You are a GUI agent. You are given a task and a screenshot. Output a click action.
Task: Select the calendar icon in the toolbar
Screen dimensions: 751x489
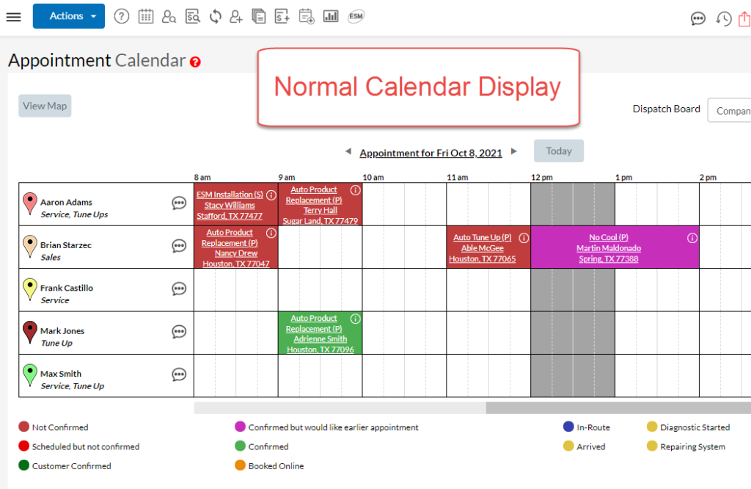pos(146,16)
